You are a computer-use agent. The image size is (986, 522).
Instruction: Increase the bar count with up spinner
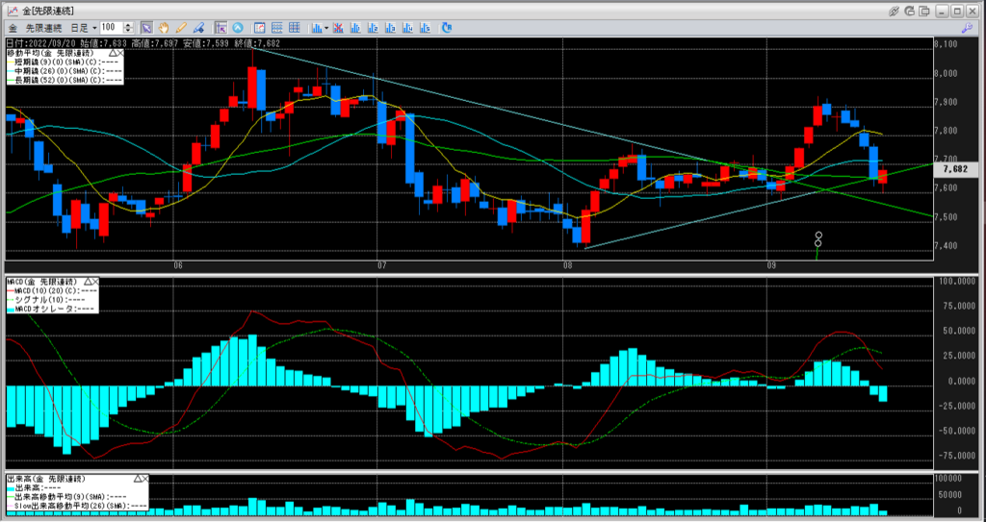(x=128, y=25)
